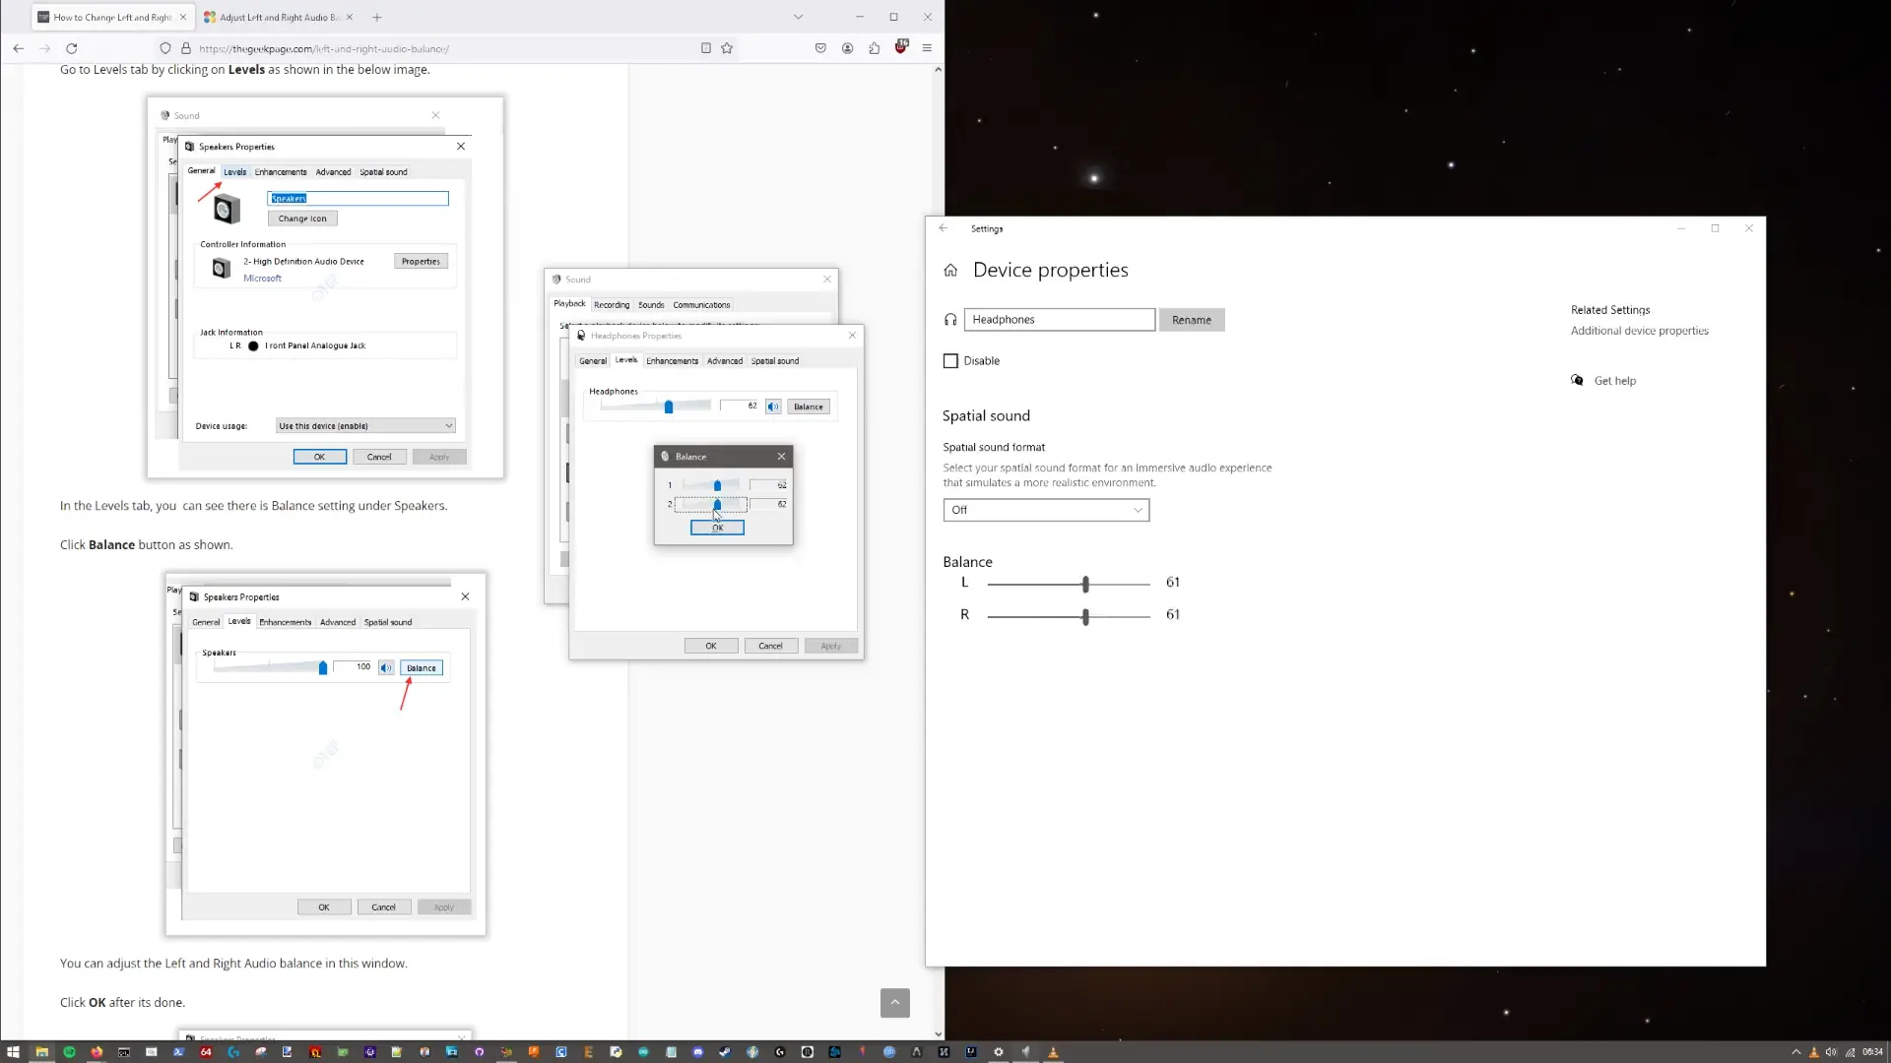The image size is (1891, 1063).
Task: Reload the current Firefox page
Action: tap(71, 48)
